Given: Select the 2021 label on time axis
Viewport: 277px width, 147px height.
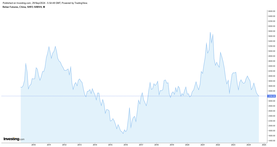Looking at the screenshot, I should (x=203, y=145).
